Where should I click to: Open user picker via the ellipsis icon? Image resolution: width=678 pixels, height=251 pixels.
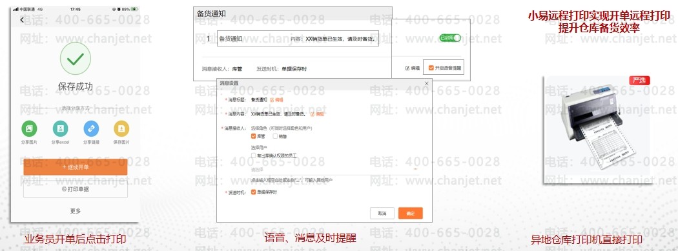416,169
